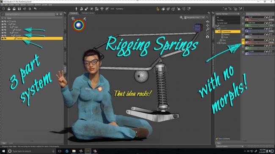Click the Windows taskbar search box
The image size is (275, 154).
click(31, 151)
